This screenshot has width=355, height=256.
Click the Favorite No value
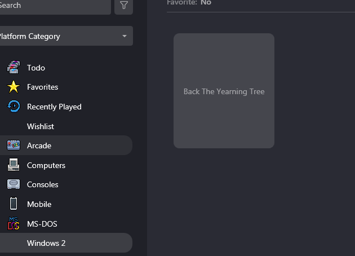(206, 3)
